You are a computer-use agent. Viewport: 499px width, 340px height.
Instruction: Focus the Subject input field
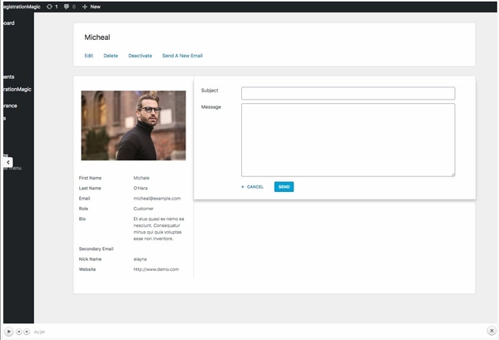pyautogui.click(x=348, y=93)
